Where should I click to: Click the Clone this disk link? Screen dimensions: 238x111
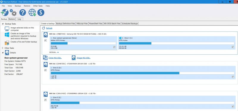[x=55, y=58]
